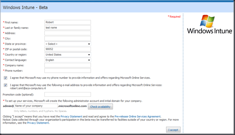Click the Check availability button
235x135 pixels.
[x=100, y=107]
